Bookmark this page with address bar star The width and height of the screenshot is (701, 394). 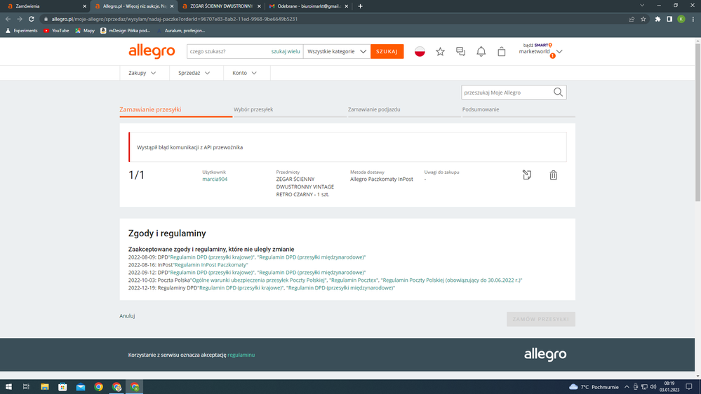pyautogui.click(x=643, y=19)
